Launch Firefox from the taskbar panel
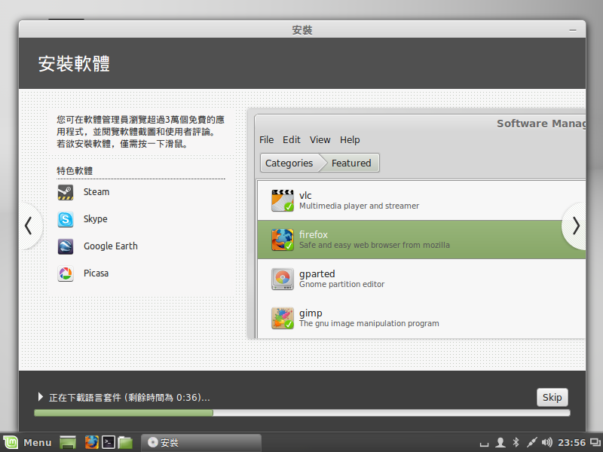The width and height of the screenshot is (603, 452). coord(92,442)
